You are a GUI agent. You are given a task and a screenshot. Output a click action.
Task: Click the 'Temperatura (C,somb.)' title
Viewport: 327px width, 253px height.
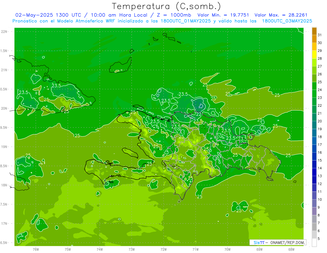point(166,6)
